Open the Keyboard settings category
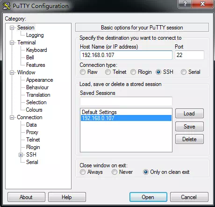Screen dimensions: 215x207 pos(36,50)
